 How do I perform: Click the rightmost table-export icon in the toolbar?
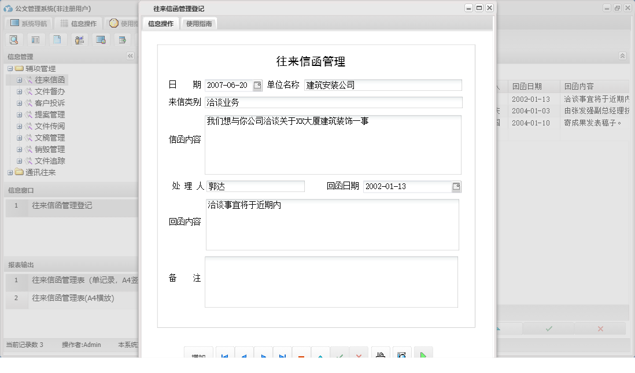click(x=123, y=39)
